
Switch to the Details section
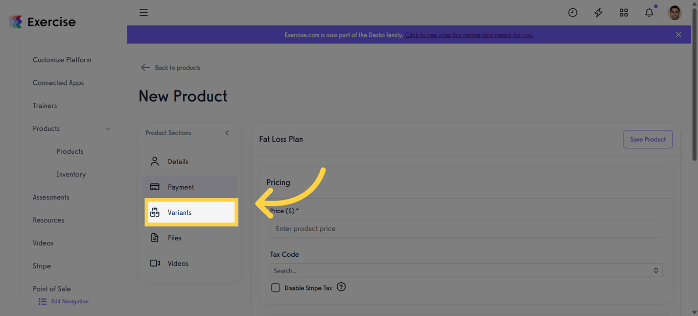190,161
